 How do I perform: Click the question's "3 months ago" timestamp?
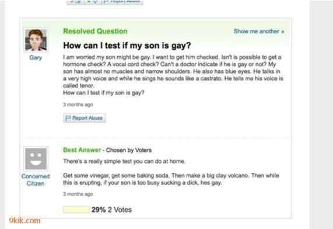click(x=78, y=105)
